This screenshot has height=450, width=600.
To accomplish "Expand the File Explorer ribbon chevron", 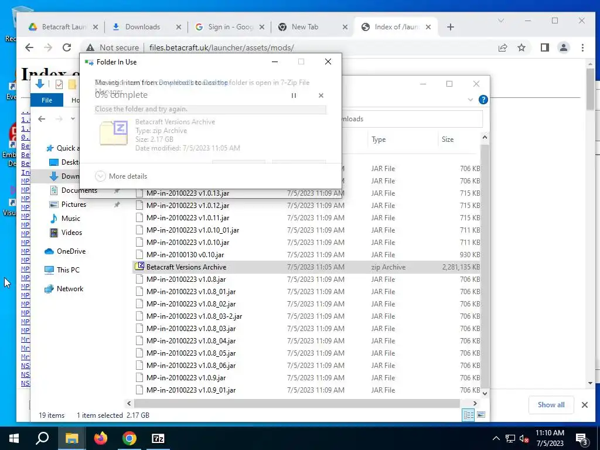I will tap(471, 100).
